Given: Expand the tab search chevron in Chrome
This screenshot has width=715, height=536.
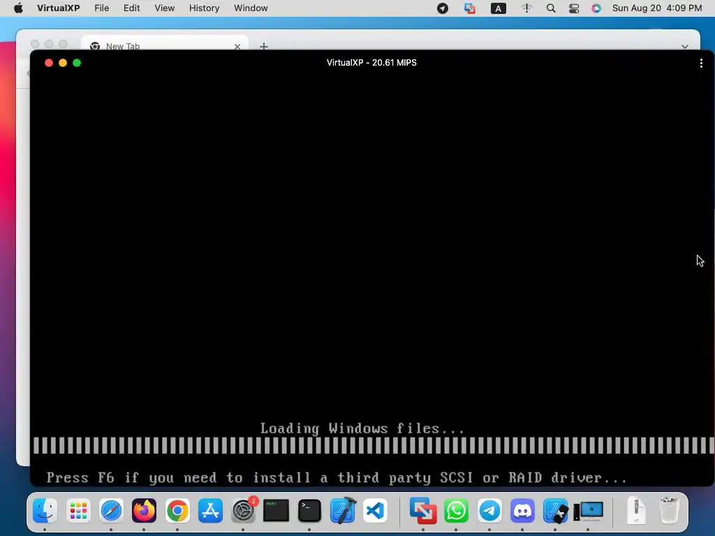Looking at the screenshot, I should 684,47.
